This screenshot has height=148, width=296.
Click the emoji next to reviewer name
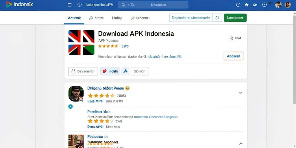point(127,88)
